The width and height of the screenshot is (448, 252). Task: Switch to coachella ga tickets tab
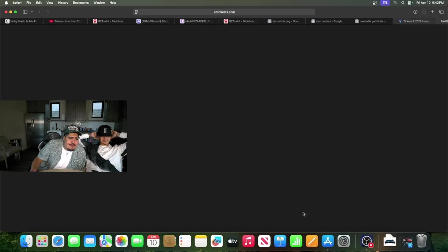[372, 21]
